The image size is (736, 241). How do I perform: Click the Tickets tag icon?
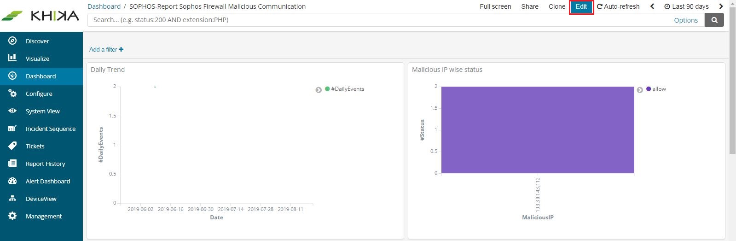(12, 146)
